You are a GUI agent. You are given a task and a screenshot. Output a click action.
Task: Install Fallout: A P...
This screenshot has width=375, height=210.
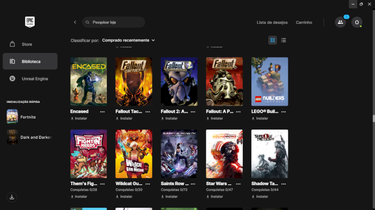(215, 118)
